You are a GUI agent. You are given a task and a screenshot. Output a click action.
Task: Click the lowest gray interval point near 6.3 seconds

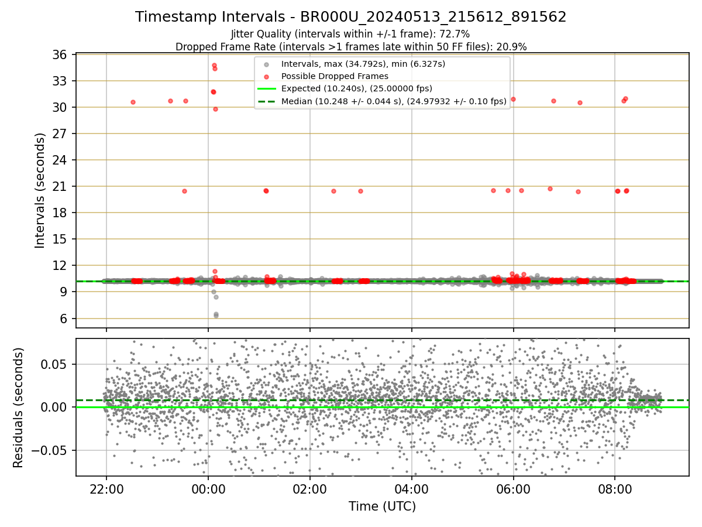(216, 316)
